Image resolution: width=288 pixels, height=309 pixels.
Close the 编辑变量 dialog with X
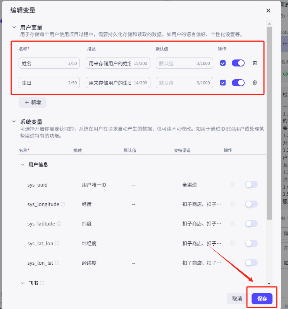pyautogui.click(x=268, y=11)
